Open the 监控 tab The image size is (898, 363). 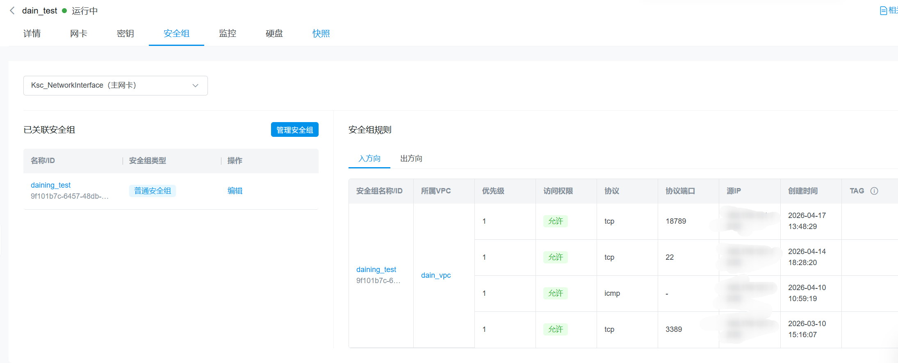coord(228,34)
